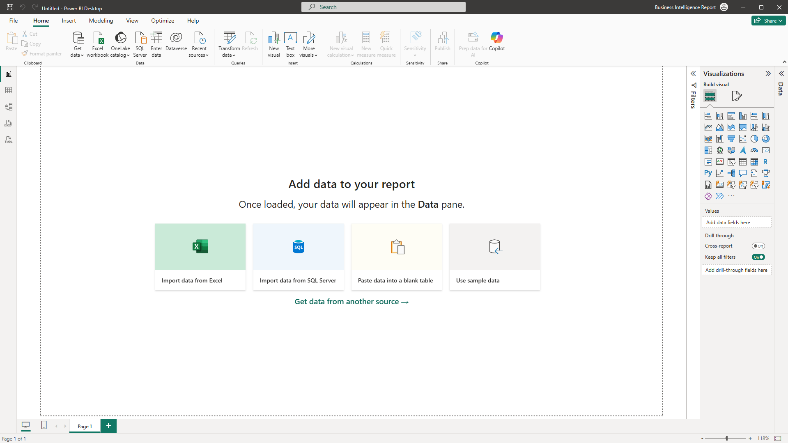
Task: Select the treemap visual
Action: click(708, 150)
